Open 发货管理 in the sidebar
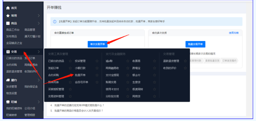 12,86
